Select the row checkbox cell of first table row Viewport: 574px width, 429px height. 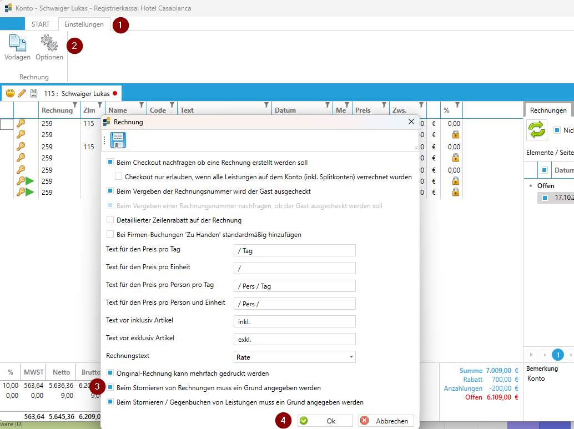click(x=7, y=124)
